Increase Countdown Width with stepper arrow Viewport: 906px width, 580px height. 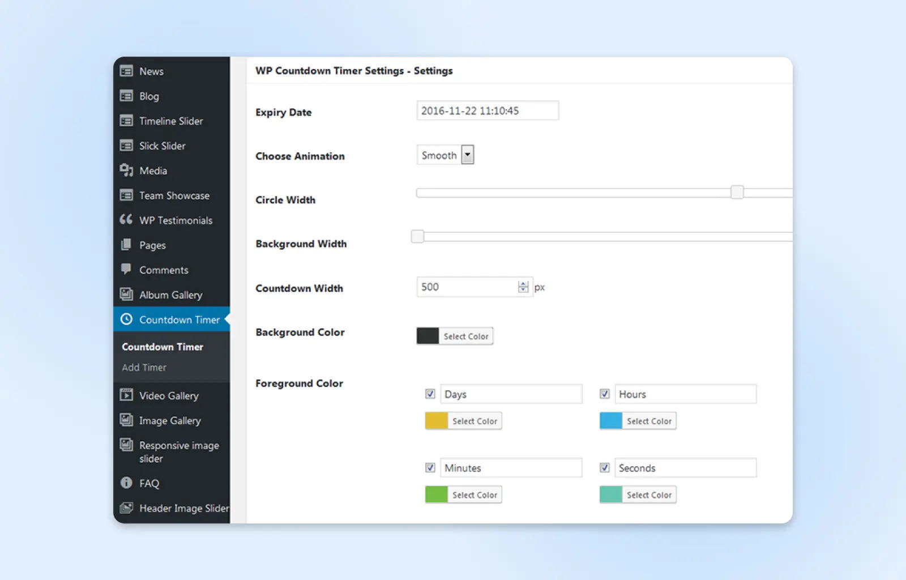[523, 283]
